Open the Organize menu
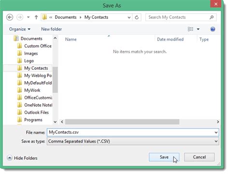Image resolution: width=229 pixels, height=174 pixels. click(x=20, y=29)
